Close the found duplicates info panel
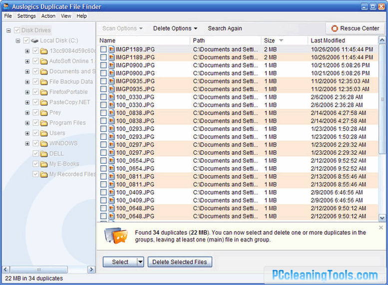This screenshot has width=388, height=285. coord(381,228)
